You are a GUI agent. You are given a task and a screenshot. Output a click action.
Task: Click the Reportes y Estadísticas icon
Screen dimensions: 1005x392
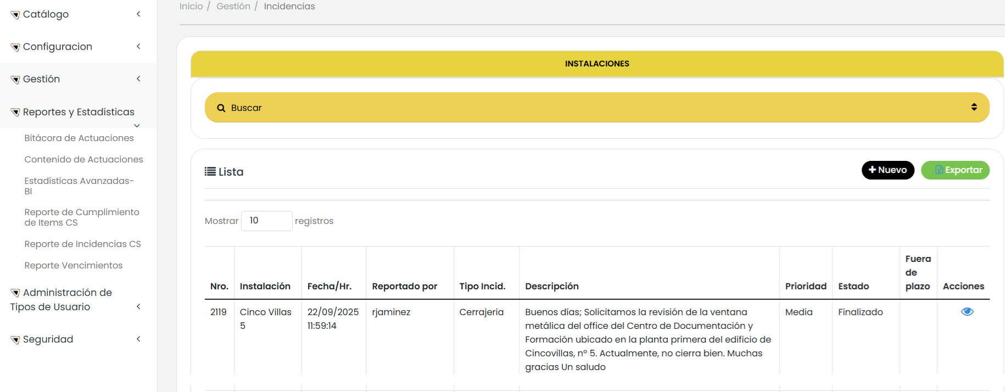15,113
